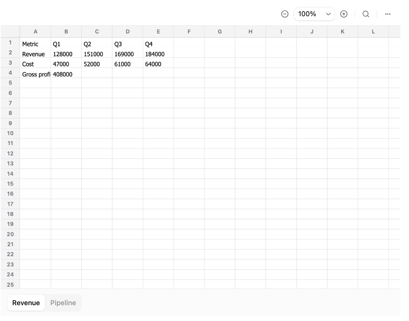Select the cell with 47000
The height and width of the screenshot is (321, 409).
coord(66,63)
